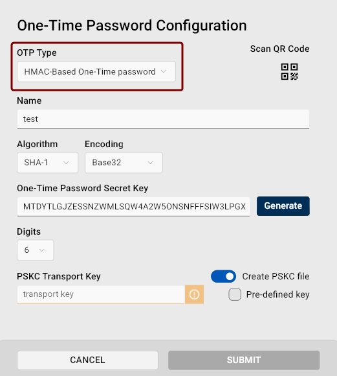Open the Encoding Base32 combo box

pos(124,163)
